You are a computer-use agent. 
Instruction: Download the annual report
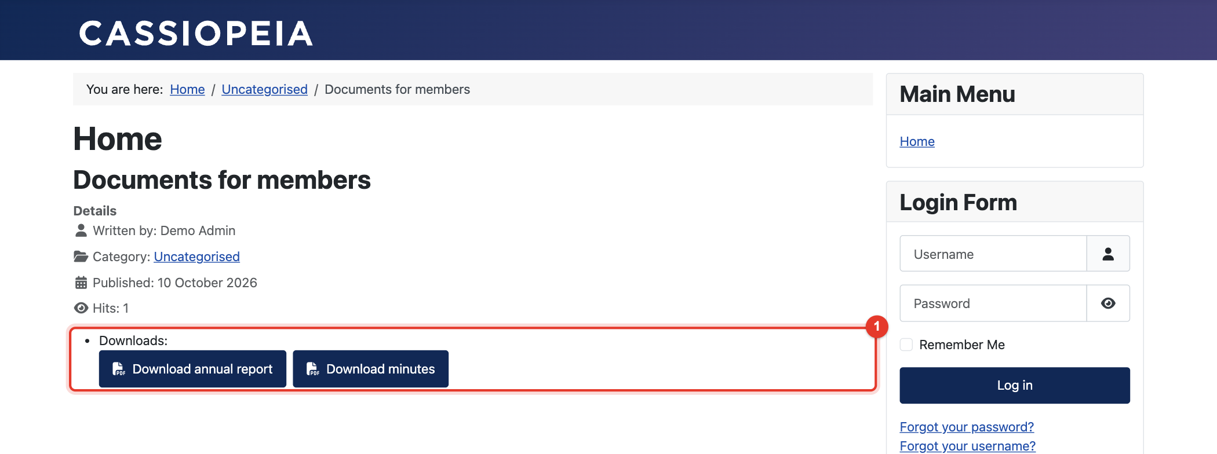click(x=192, y=369)
